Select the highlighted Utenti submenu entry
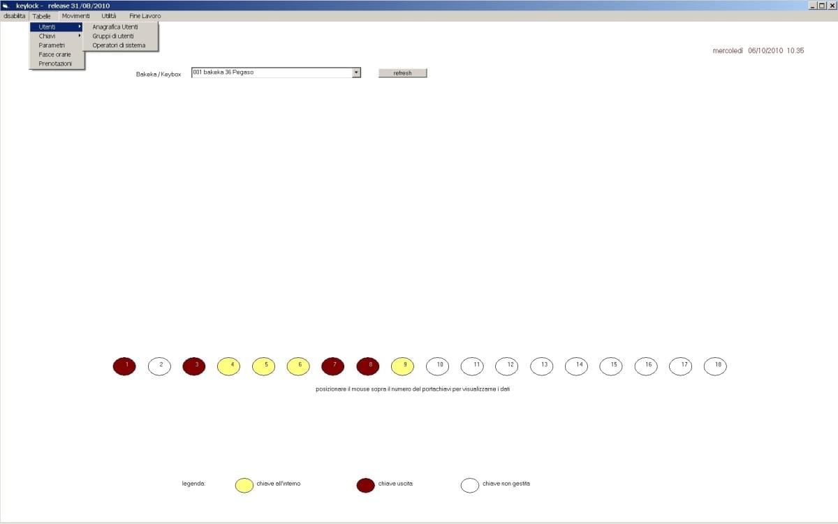838x524 pixels. (56, 27)
